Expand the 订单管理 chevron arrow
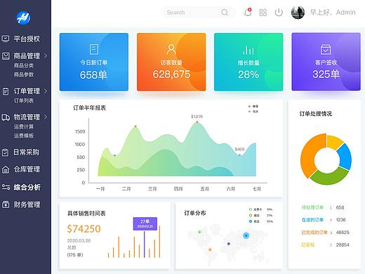This screenshot has height=274, width=365. 46,91
